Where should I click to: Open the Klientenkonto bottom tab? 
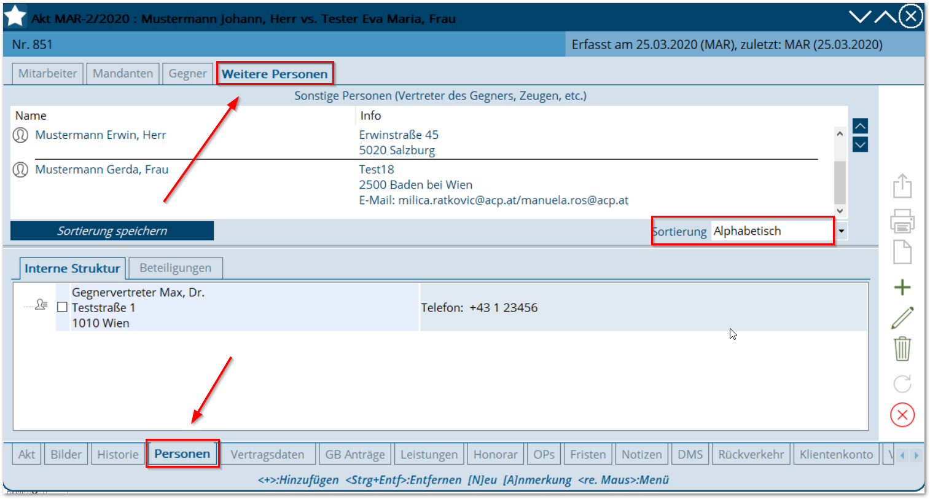837,455
